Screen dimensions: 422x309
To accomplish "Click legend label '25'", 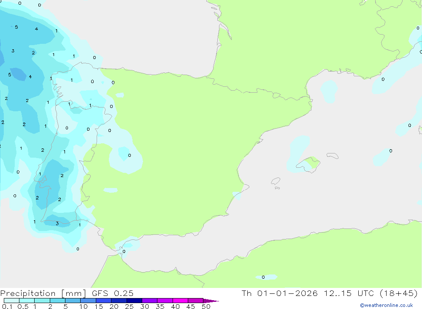I will pyautogui.click(x=129, y=306).
